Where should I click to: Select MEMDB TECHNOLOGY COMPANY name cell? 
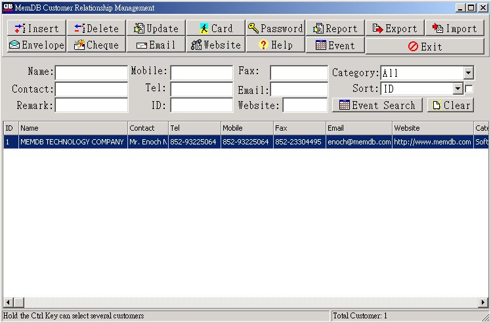73,142
